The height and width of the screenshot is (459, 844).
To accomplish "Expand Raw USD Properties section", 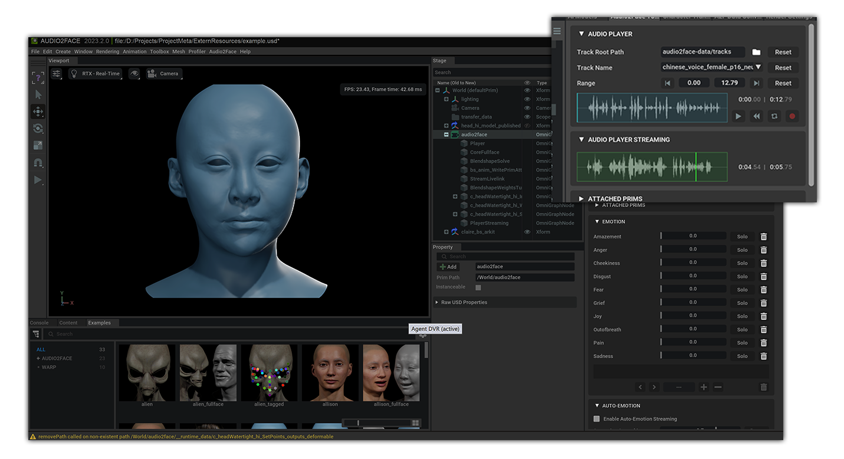I will (x=436, y=303).
